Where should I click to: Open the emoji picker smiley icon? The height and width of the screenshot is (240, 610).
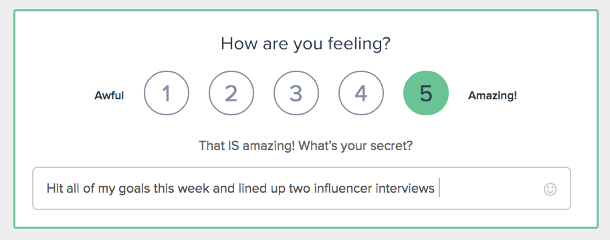[x=550, y=189]
